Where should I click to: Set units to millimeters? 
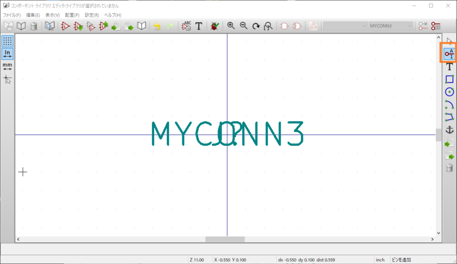click(x=7, y=66)
